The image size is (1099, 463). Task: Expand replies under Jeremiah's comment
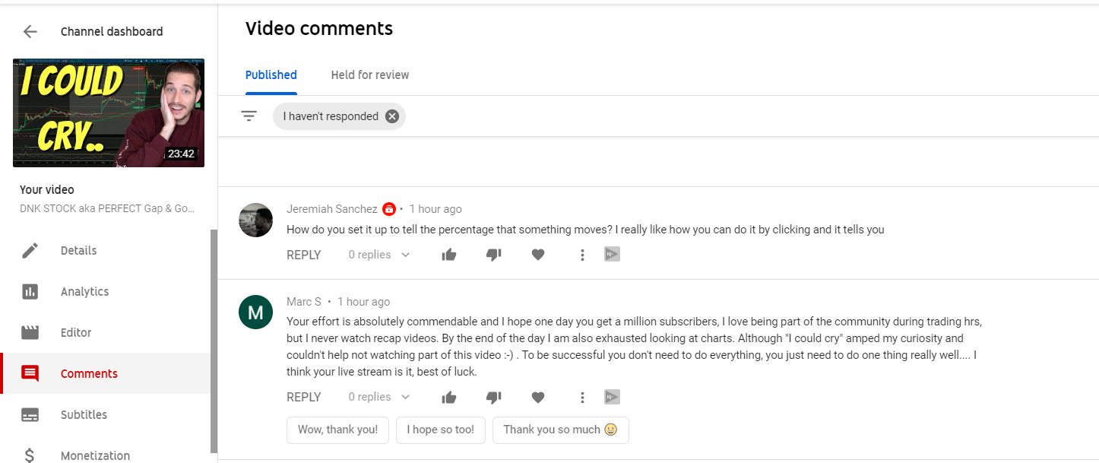pyautogui.click(x=378, y=254)
